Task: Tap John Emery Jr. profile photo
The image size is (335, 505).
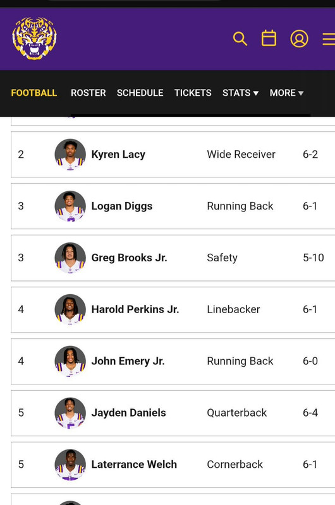Action: tap(70, 361)
